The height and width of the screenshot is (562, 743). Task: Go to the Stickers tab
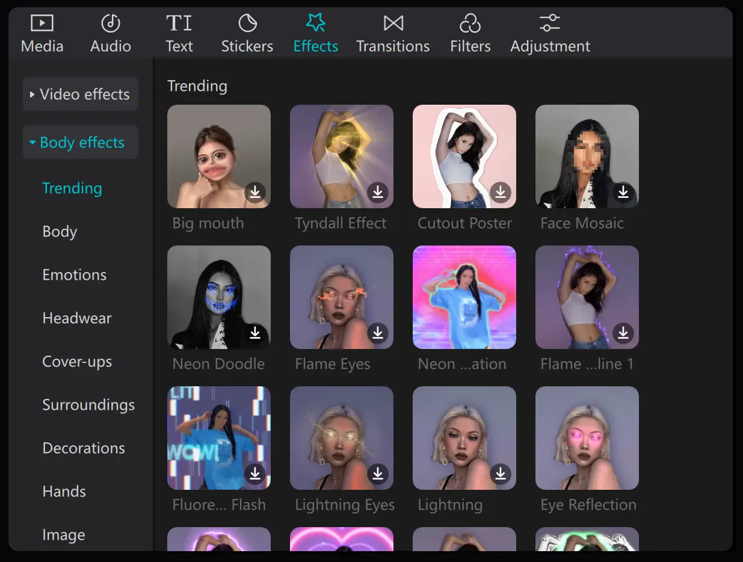point(247,34)
